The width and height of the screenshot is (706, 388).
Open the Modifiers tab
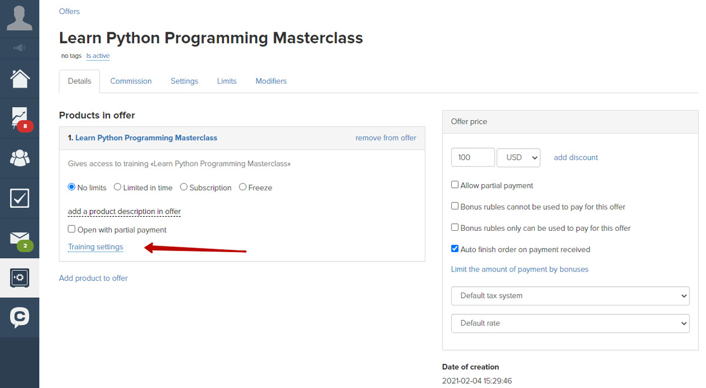(x=271, y=81)
